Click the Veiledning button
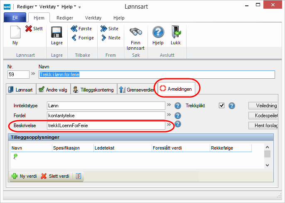 (263, 106)
